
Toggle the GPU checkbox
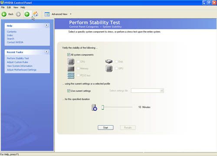116,68
